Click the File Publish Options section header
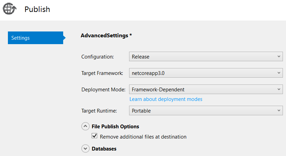The image size is (286, 156). tap(115, 127)
